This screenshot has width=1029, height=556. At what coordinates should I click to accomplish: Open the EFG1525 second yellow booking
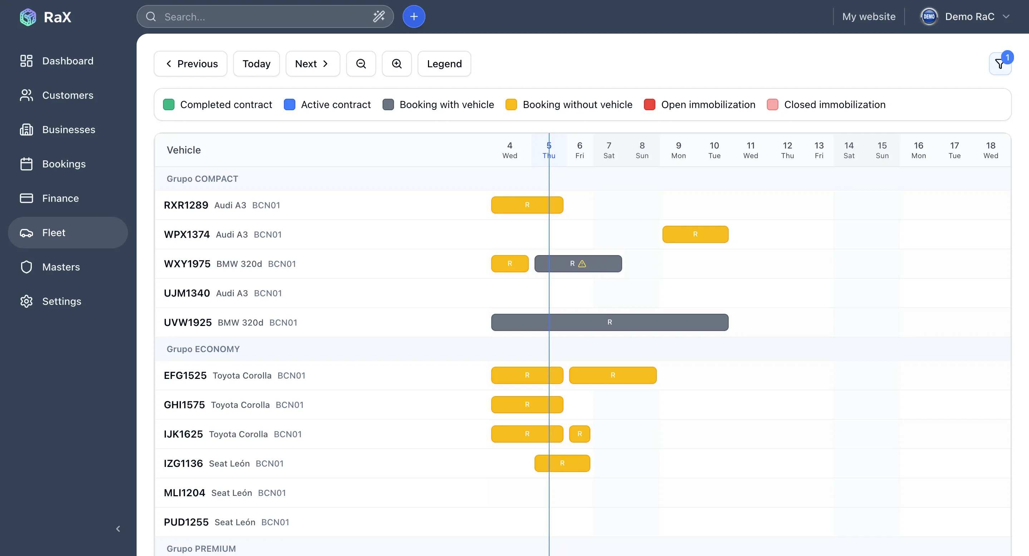tap(613, 375)
